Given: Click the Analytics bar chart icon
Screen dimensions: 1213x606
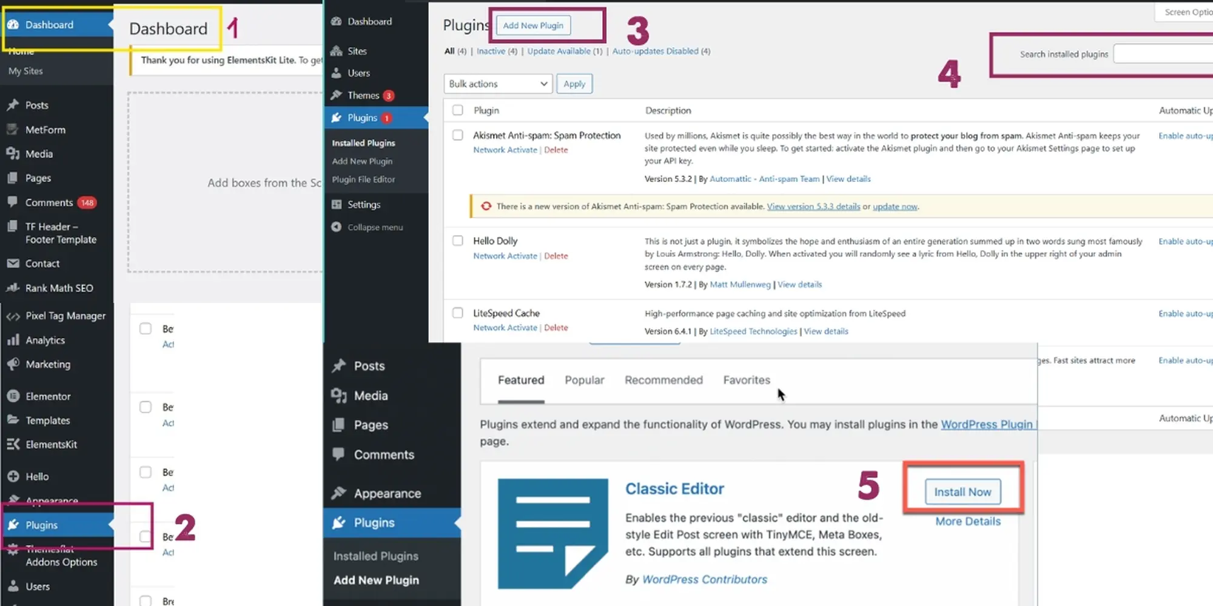Looking at the screenshot, I should [x=13, y=341].
